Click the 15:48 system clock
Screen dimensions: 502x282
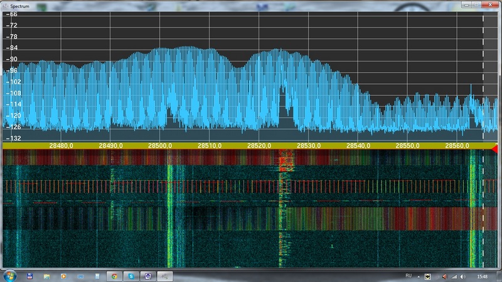point(482,276)
